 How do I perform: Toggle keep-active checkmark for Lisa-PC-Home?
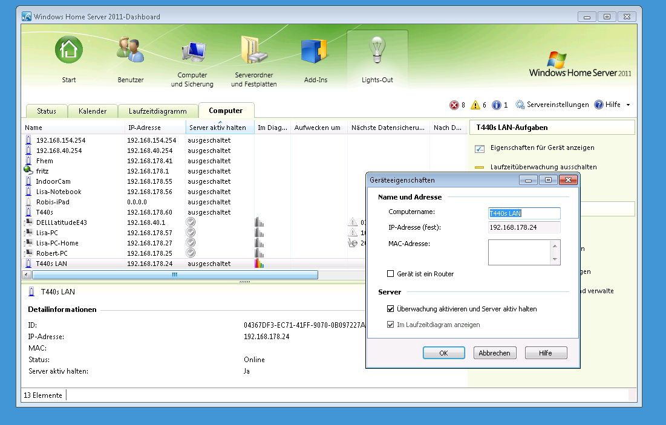tap(191, 242)
